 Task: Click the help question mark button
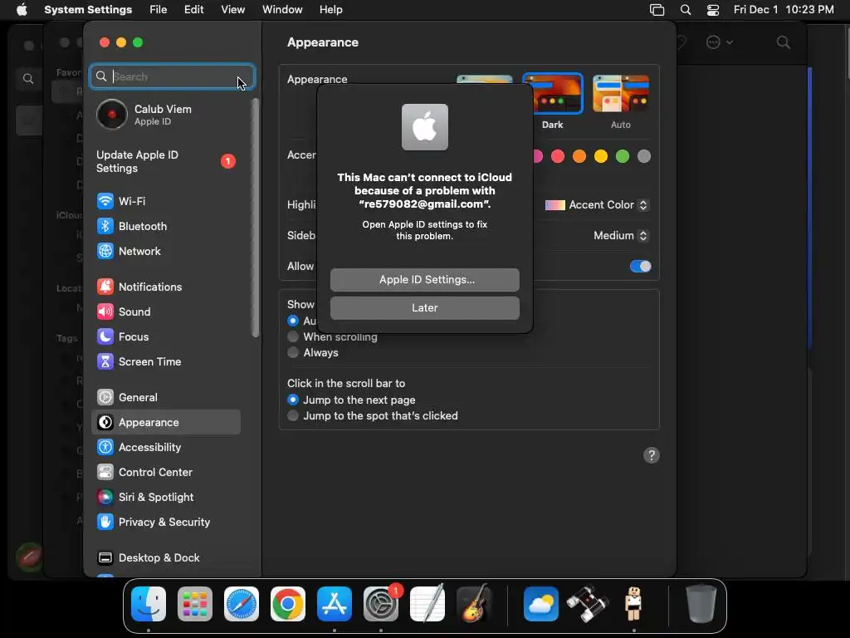tap(652, 456)
